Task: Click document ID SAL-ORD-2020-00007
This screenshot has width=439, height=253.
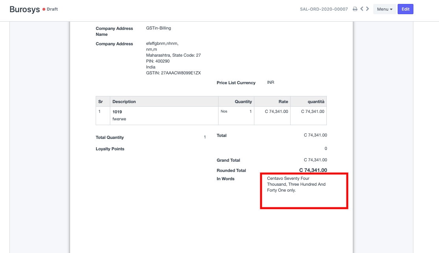Action: tap(324, 9)
